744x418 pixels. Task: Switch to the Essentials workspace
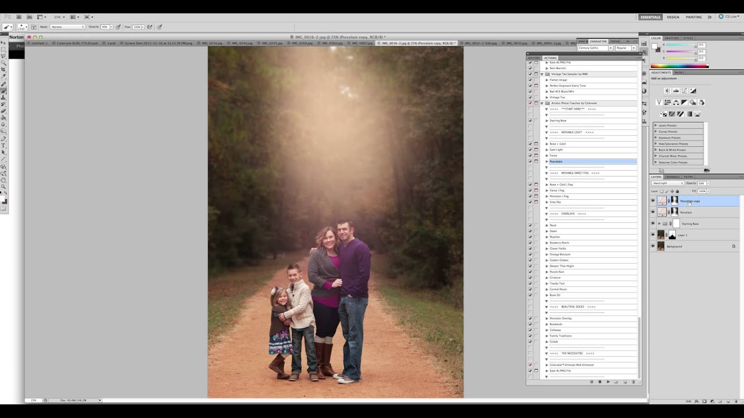650,17
